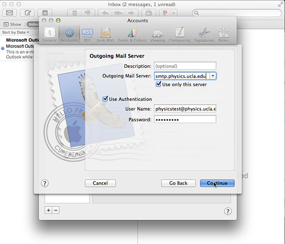Click the Junk thumbs-down icon
285x244 pixels.
pyautogui.click(x=88, y=13)
